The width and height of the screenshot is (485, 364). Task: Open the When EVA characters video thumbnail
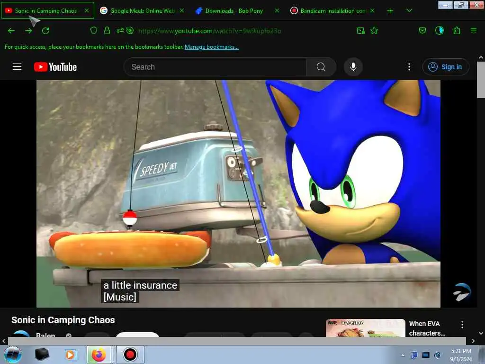click(365, 328)
